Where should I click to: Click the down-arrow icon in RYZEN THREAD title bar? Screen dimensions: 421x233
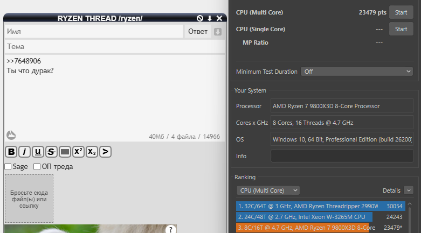click(210, 18)
